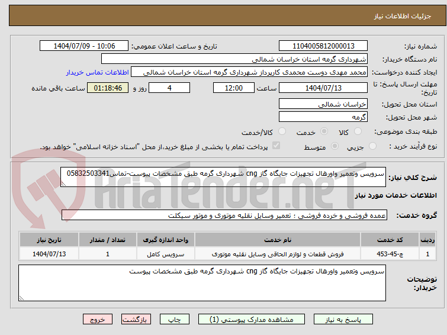Click the delivery province field 'خراسان شمالی'
Viewport: 447px width, 335px height.
323,104
